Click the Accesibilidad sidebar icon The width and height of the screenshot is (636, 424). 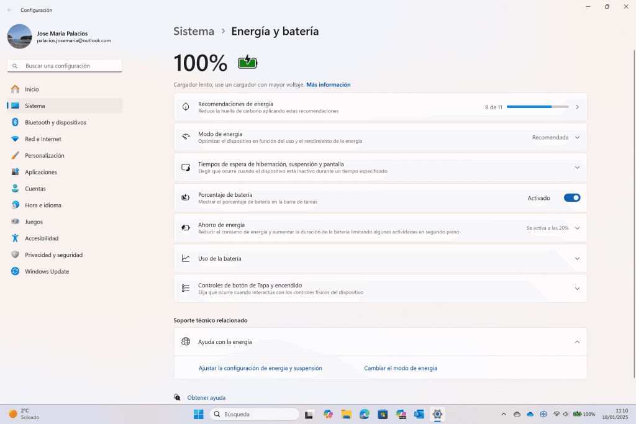[x=15, y=238]
